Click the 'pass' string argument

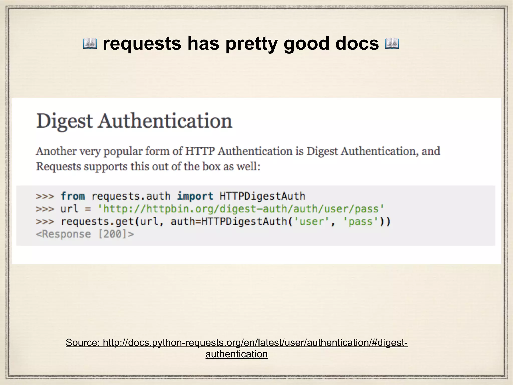[x=360, y=222]
